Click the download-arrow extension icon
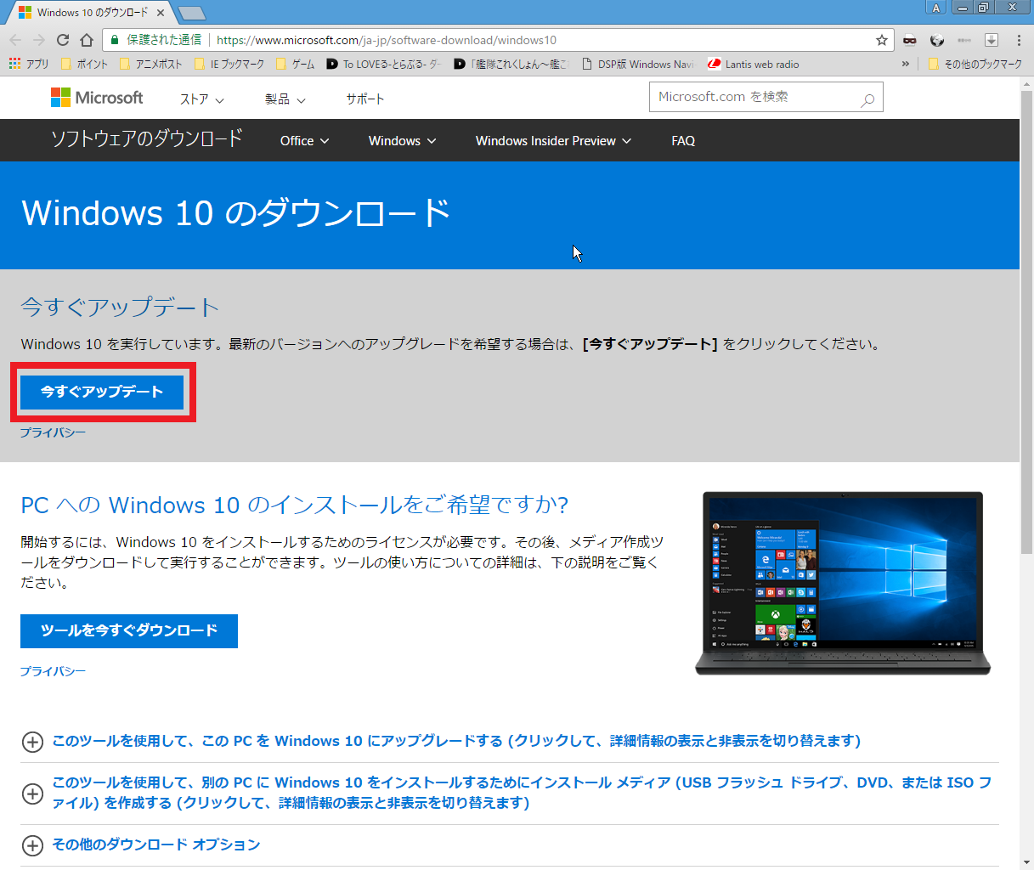 tap(992, 40)
